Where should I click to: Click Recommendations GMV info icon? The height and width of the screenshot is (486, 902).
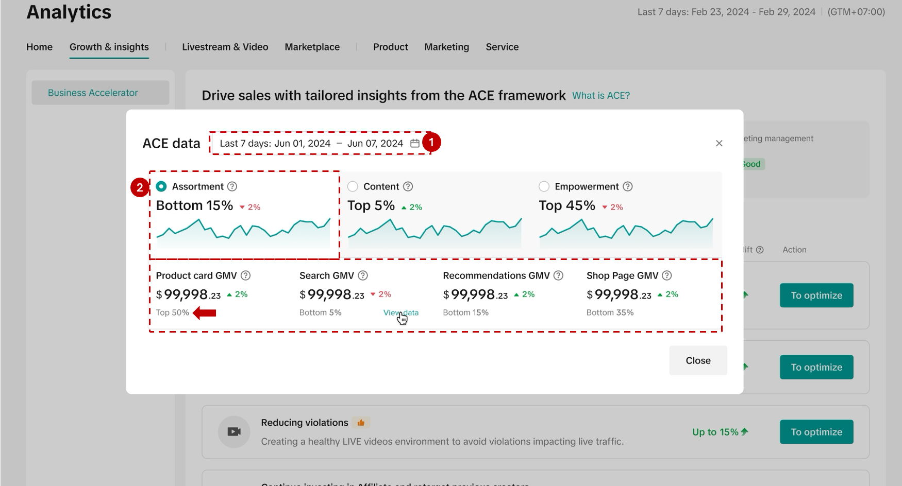[558, 275]
